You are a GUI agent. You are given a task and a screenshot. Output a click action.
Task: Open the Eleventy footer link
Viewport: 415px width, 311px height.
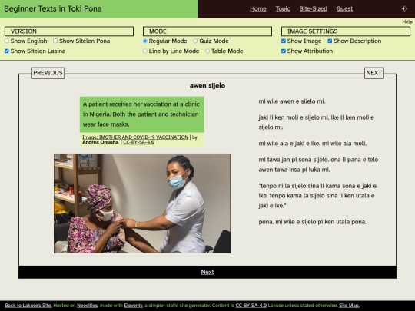133,306
